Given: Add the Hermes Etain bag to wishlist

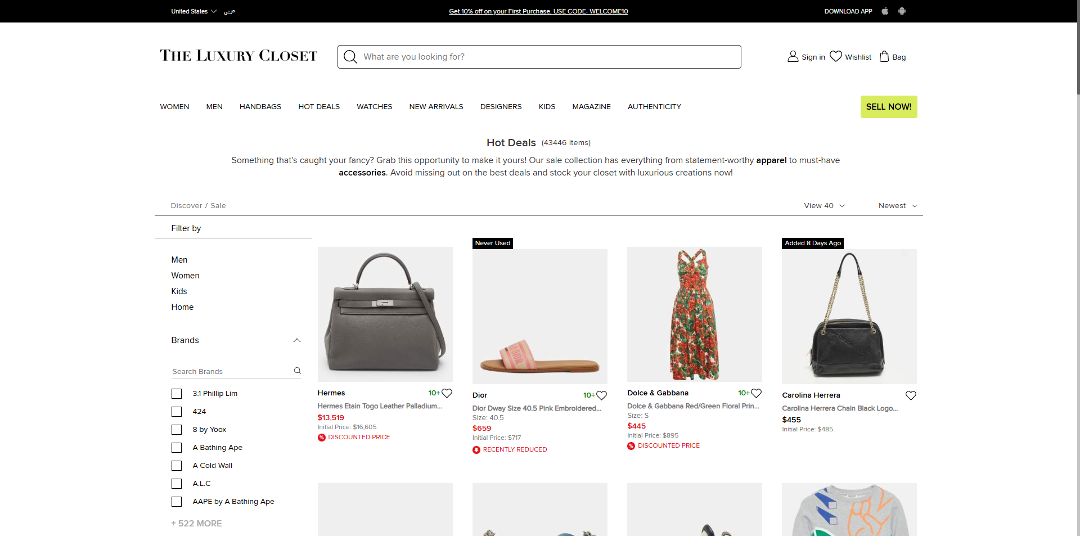Looking at the screenshot, I should point(447,393).
